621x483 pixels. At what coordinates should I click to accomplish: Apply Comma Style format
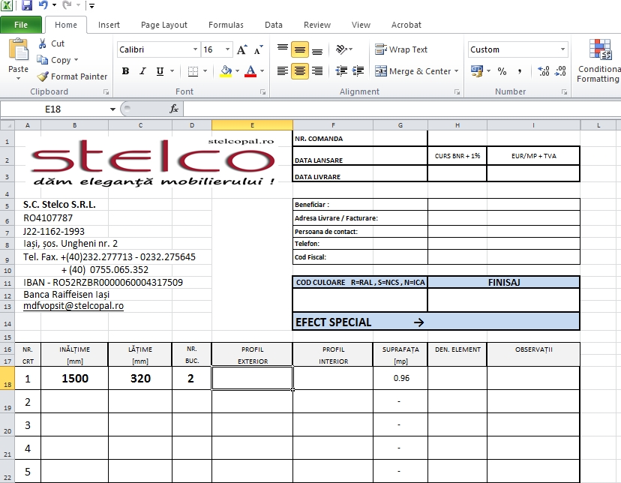point(520,71)
